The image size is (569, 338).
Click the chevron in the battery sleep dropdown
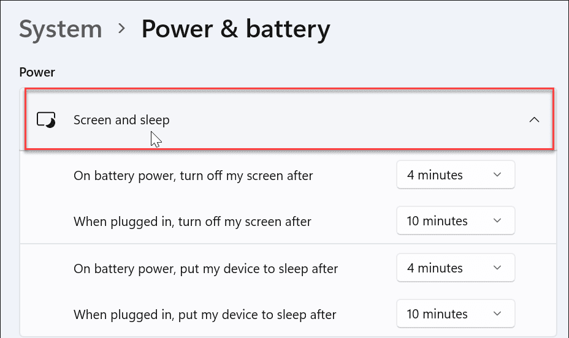click(x=497, y=268)
